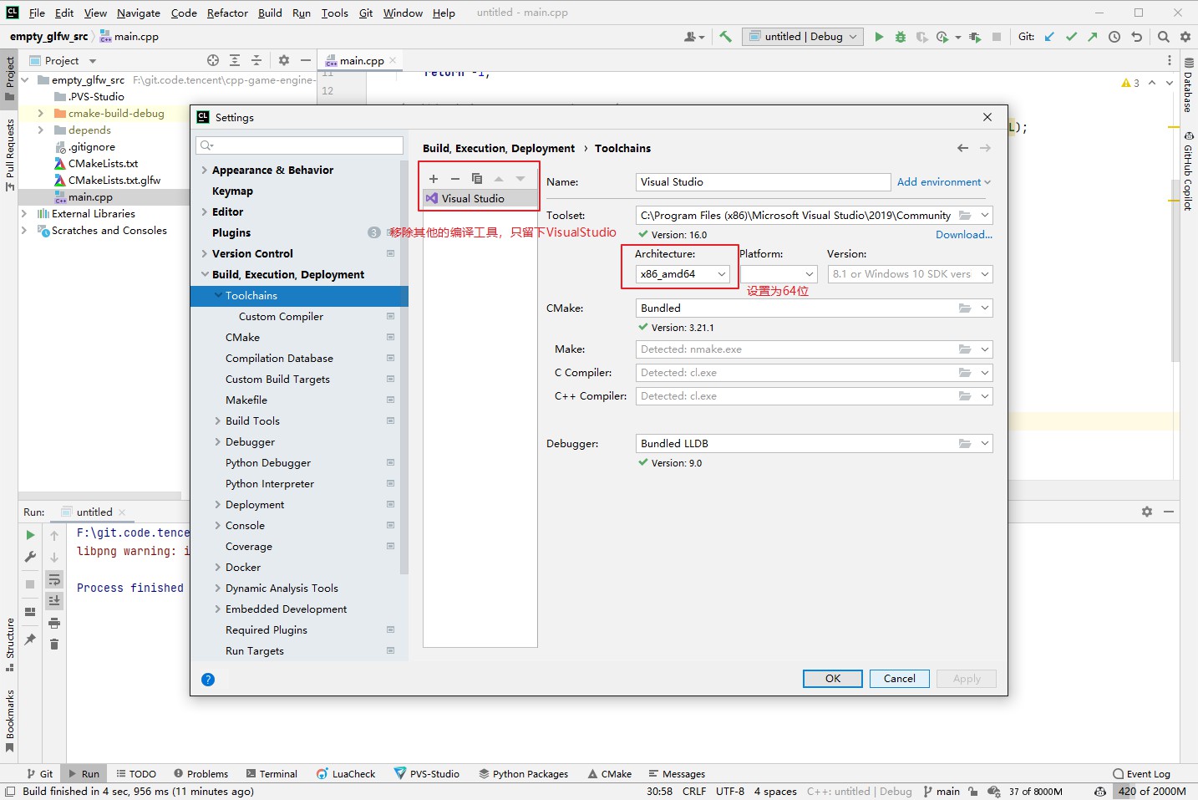Start debugging with the bug icon

pyautogui.click(x=901, y=37)
